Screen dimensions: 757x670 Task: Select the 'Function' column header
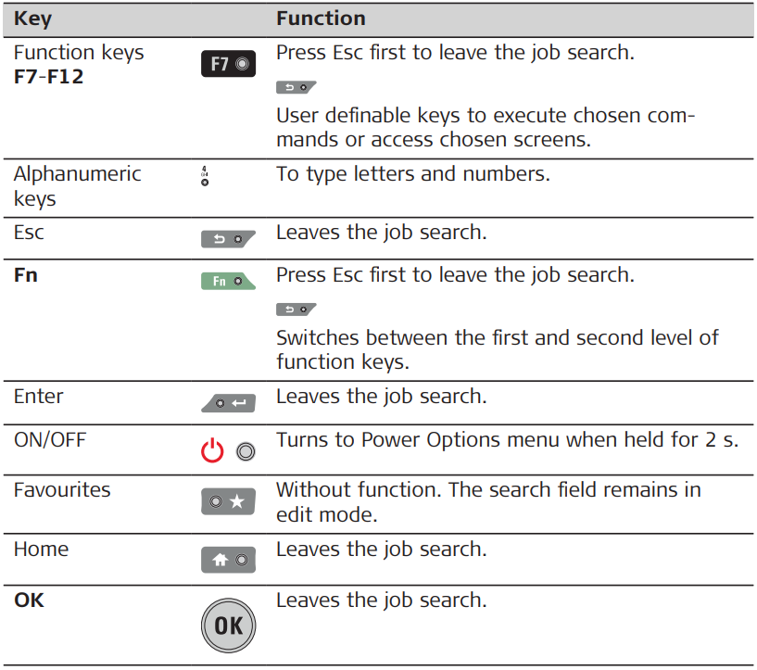tap(321, 19)
